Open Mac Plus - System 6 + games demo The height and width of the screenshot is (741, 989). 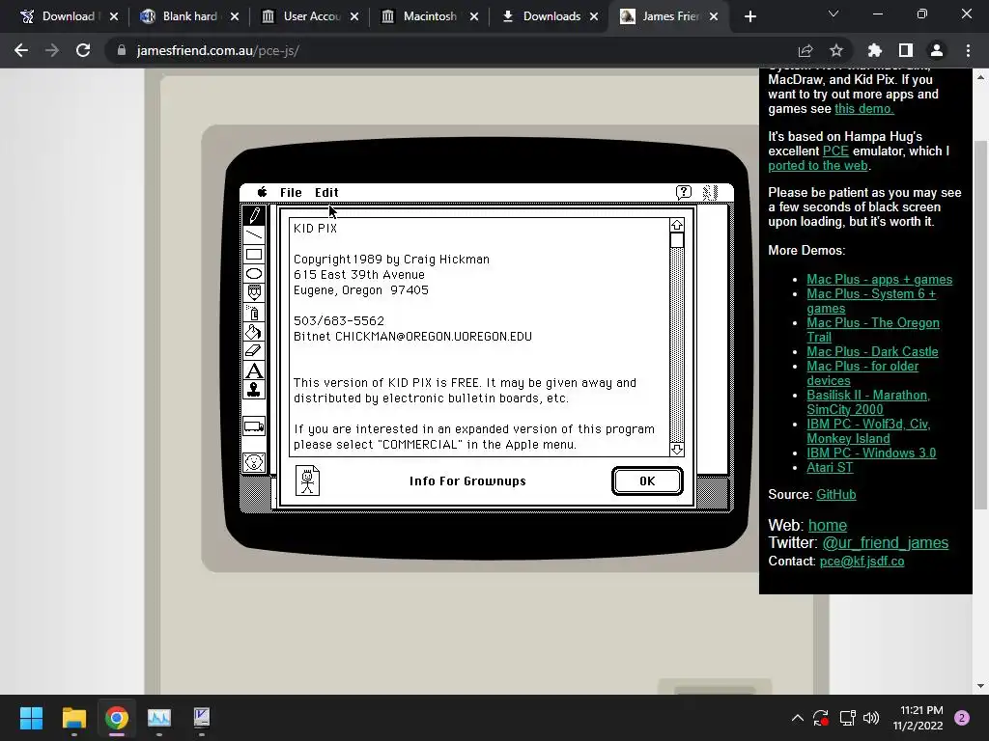click(x=871, y=301)
